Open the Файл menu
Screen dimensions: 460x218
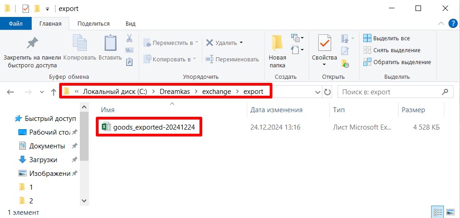point(16,24)
